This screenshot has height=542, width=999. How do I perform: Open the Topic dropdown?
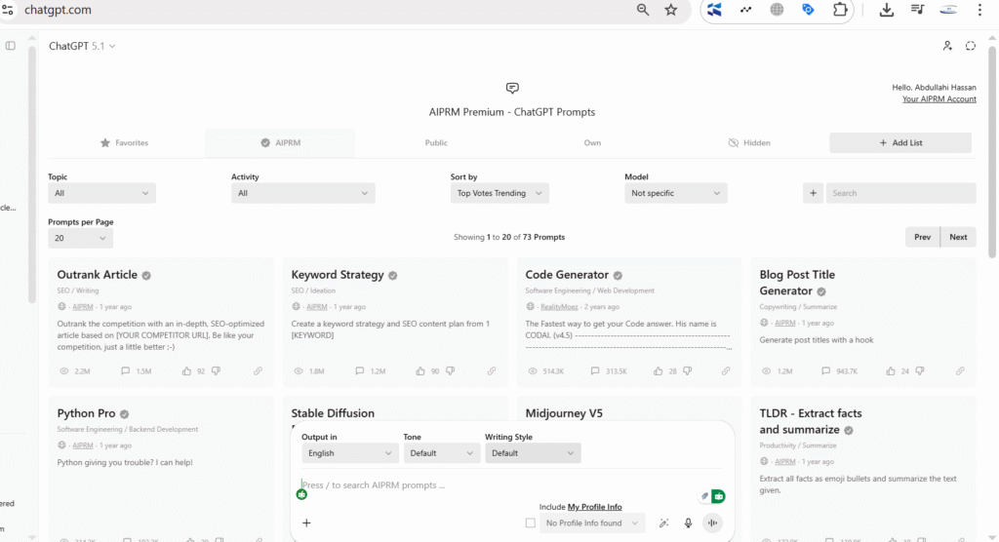[x=101, y=193]
